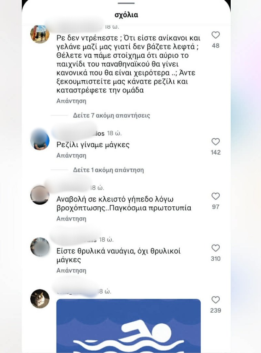This screenshot has width=261, height=353.
Task: Open avatar beside 'Αναβολή σε κλειστό γήπεδο'
Action: tap(40, 195)
